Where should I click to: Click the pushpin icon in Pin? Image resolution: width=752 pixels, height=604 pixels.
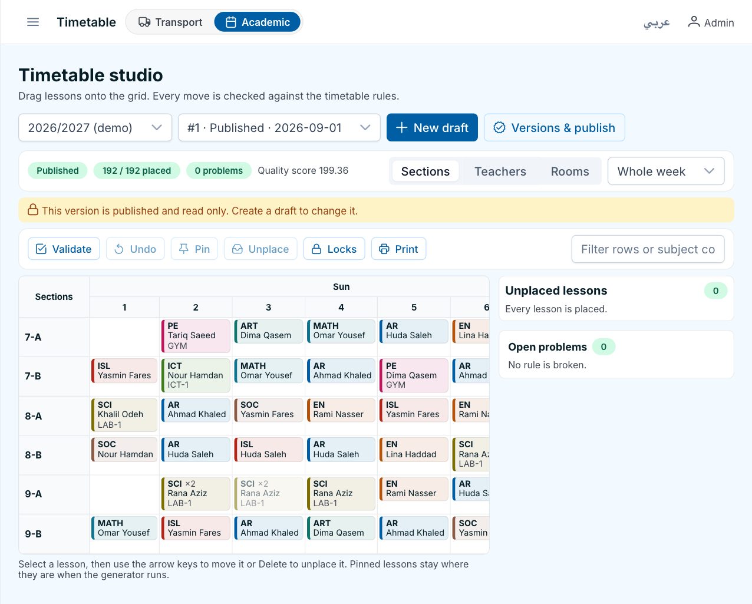184,249
